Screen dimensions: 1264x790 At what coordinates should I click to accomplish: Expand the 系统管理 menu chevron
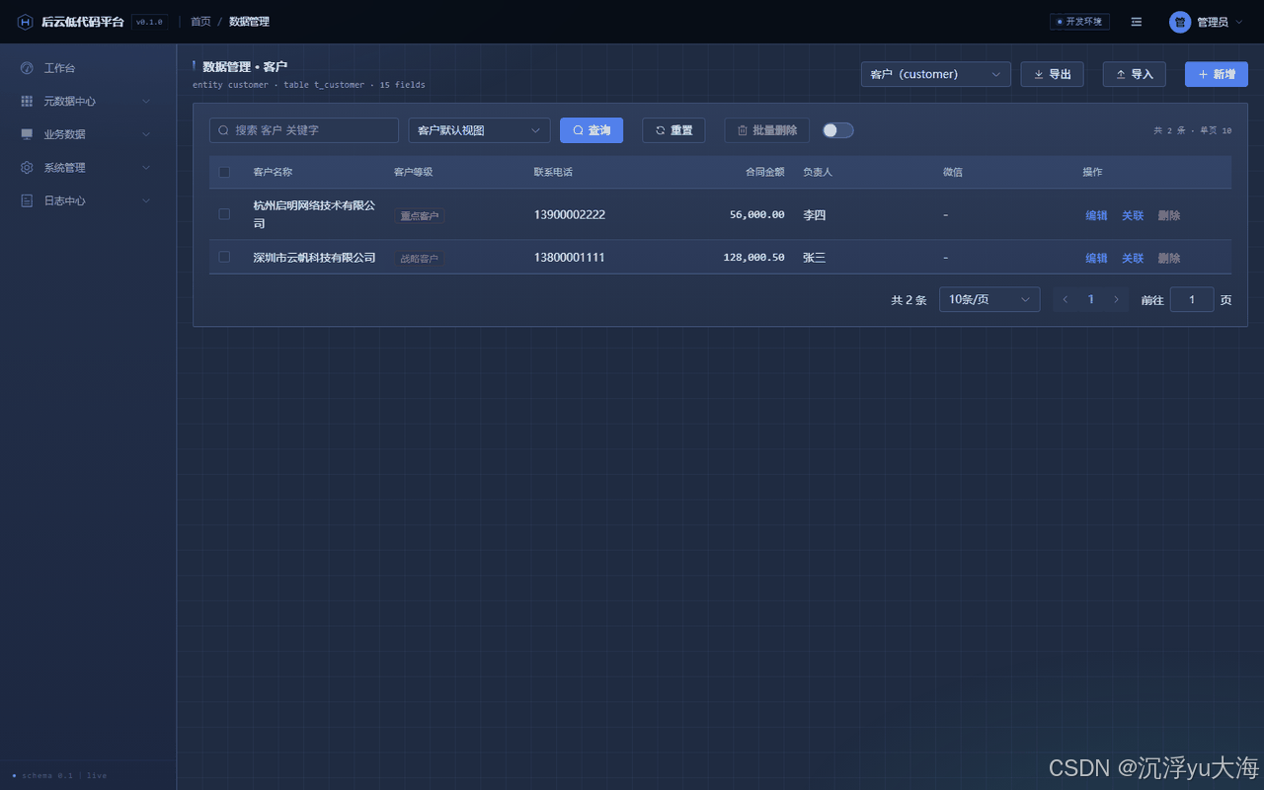coord(146,168)
